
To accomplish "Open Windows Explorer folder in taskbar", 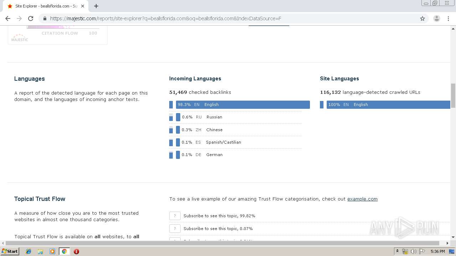I will [x=40, y=251].
